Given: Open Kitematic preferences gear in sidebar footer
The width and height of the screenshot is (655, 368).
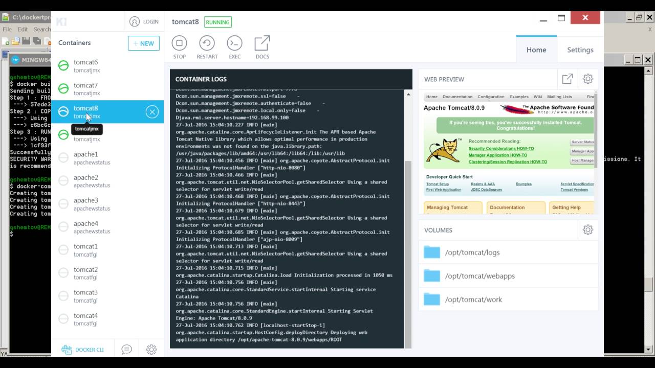Looking at the screenshot, I should tap(151, 350).
